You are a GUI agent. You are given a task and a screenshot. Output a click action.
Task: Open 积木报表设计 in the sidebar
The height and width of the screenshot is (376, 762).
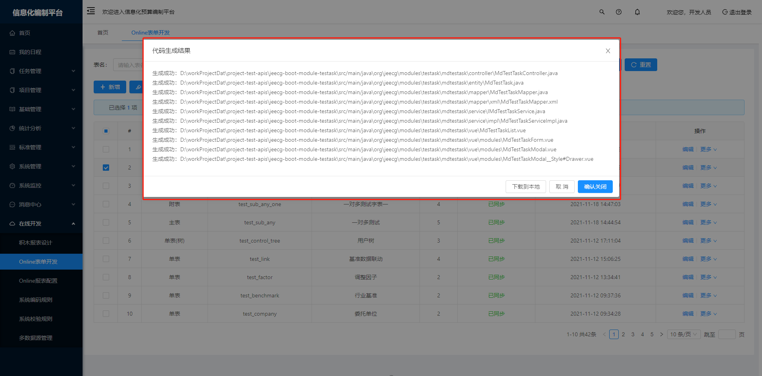(x=36, y=243)
